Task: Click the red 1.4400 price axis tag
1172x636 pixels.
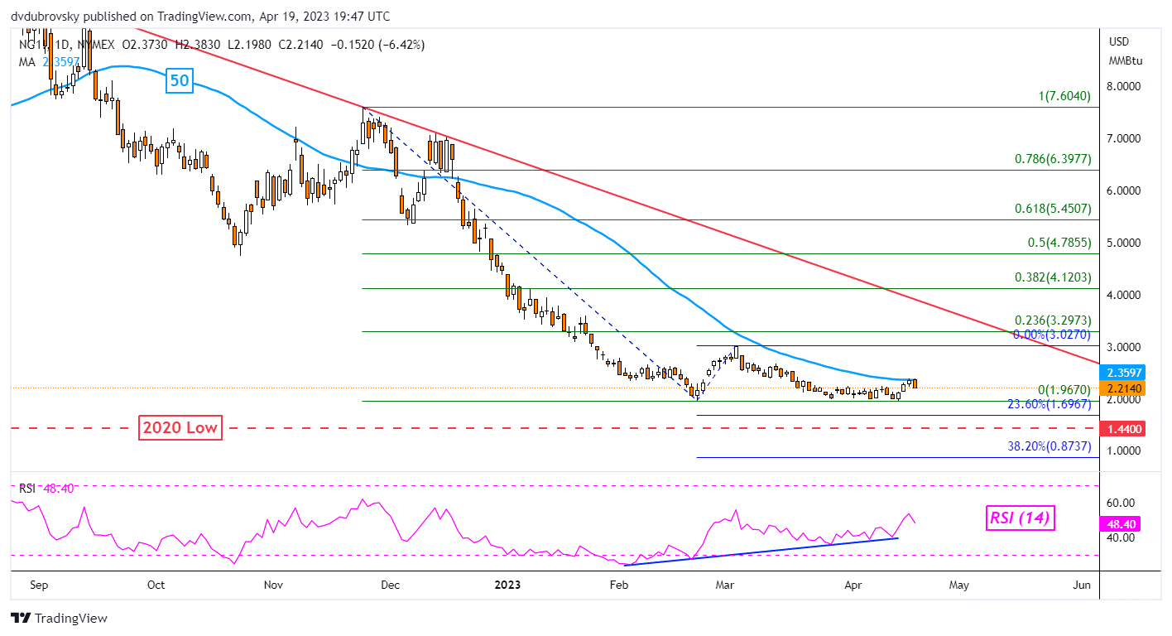Action: [1128, 429]
